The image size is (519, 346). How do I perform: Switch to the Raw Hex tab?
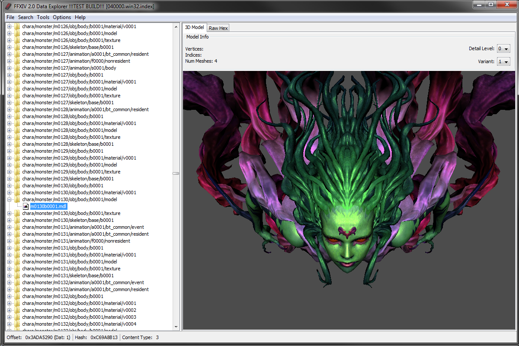[218, 28]
